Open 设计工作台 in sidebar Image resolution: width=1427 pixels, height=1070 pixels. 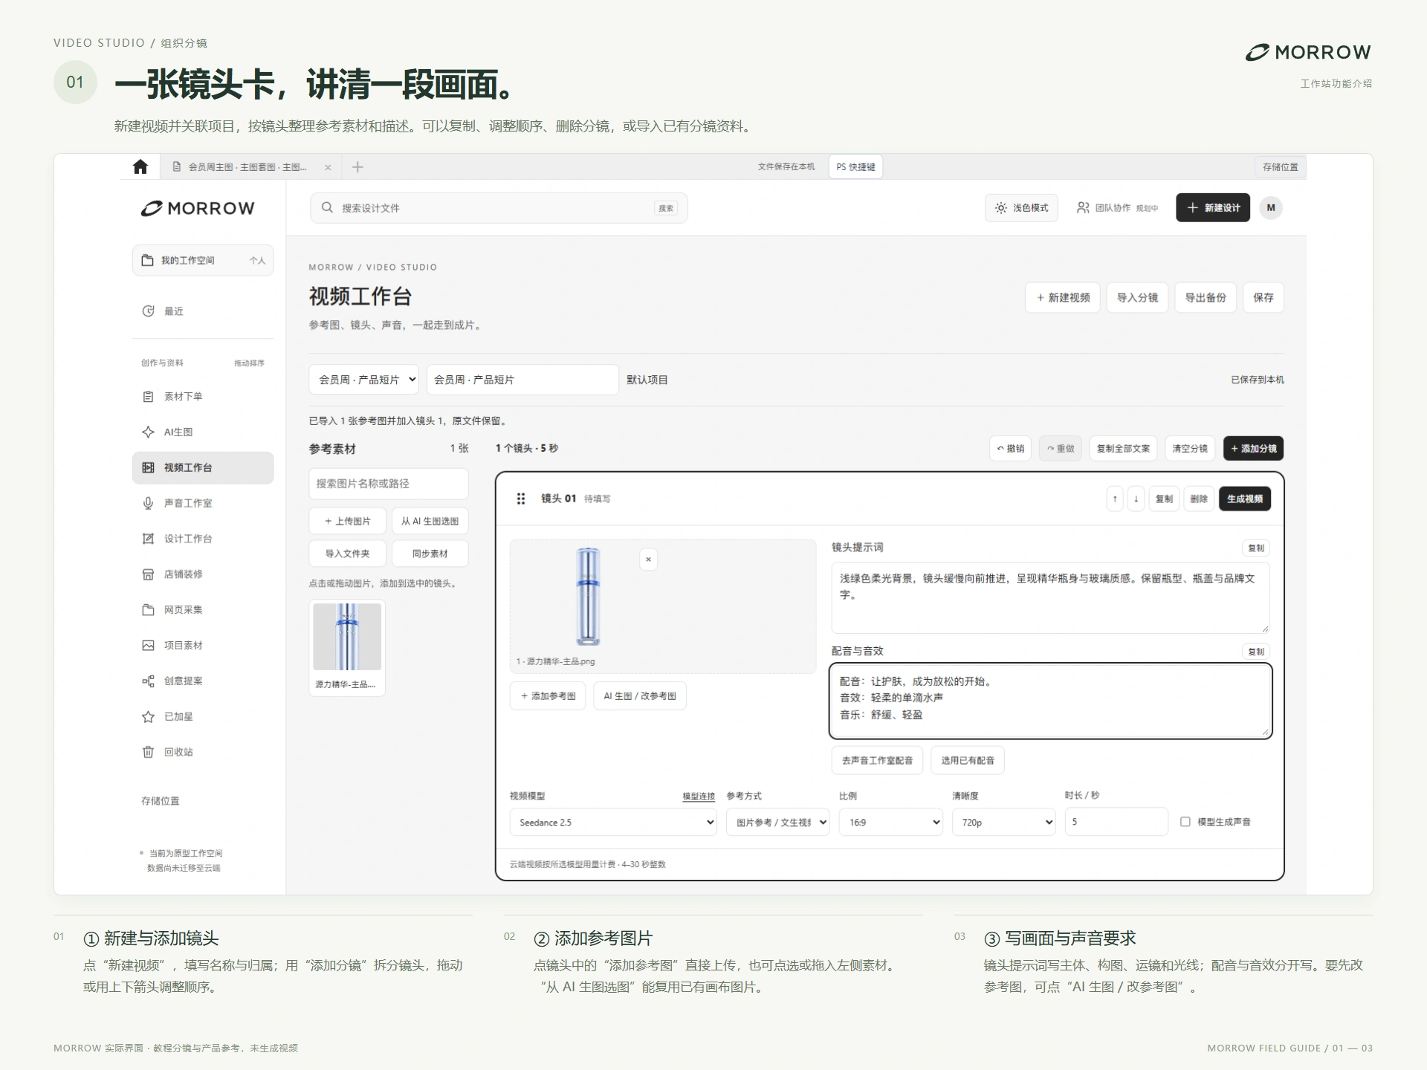[203, 539]
